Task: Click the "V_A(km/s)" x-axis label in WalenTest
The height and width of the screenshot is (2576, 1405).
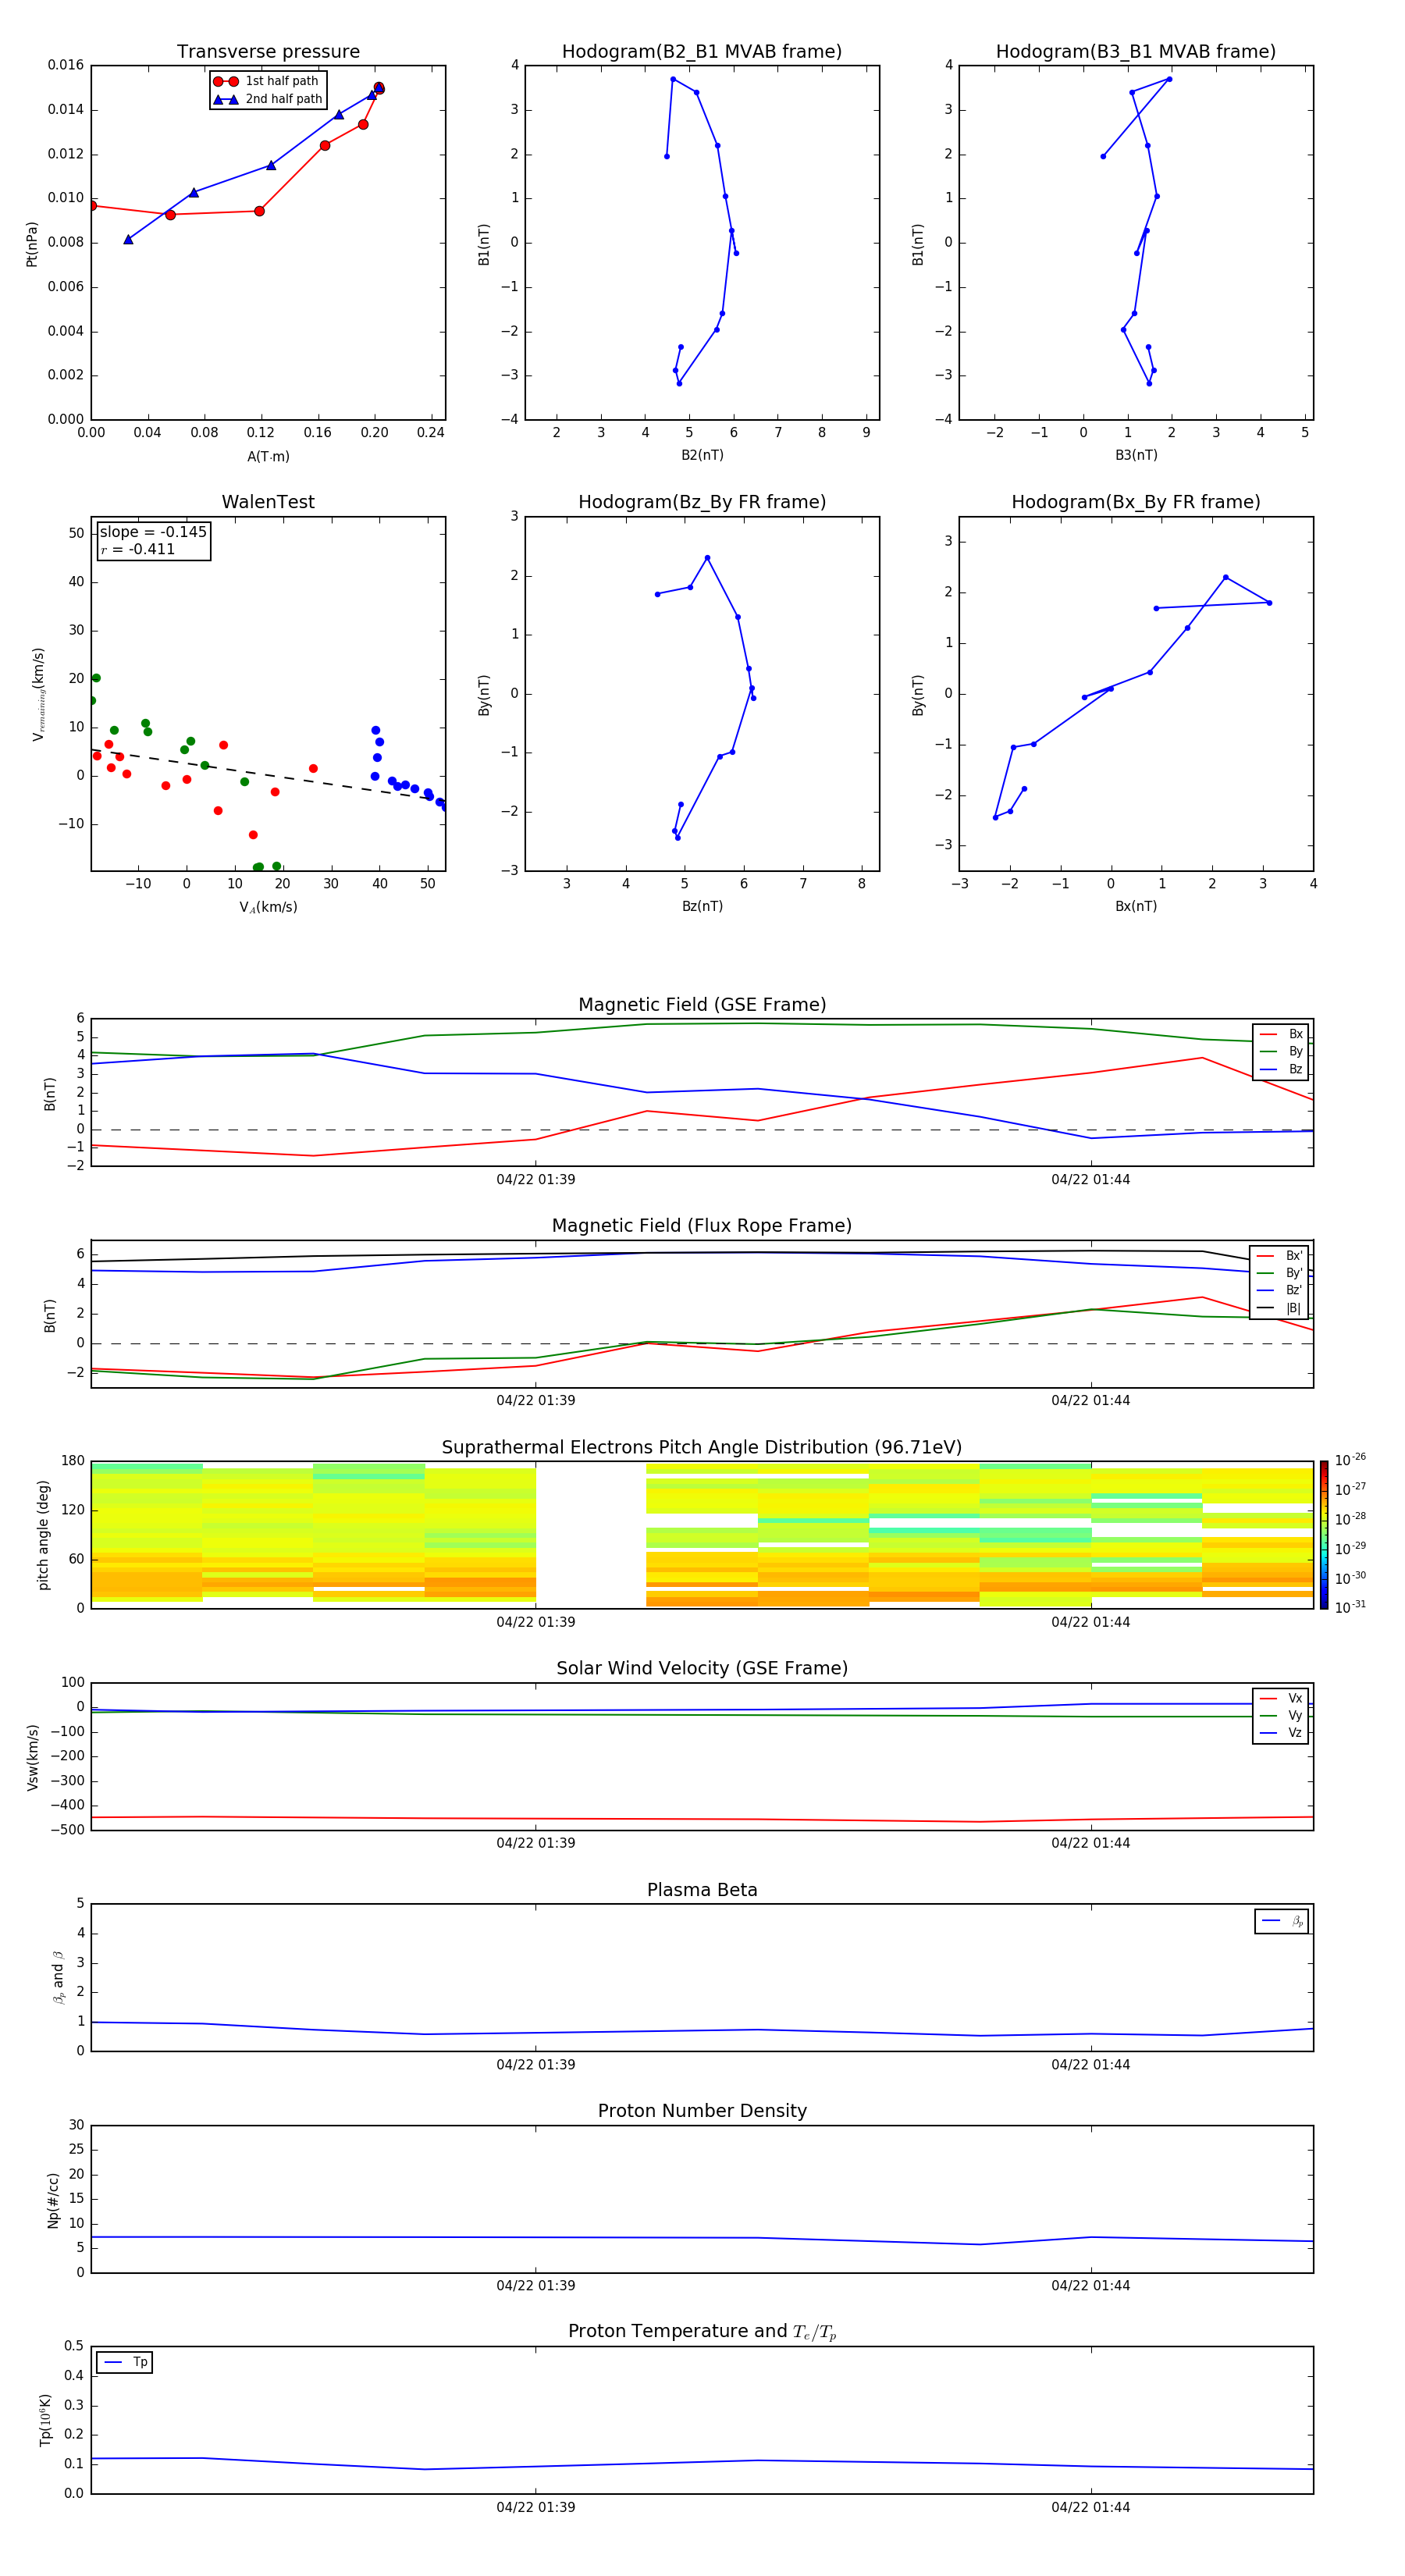Action: pyautogui.click(x=268, y=907)
